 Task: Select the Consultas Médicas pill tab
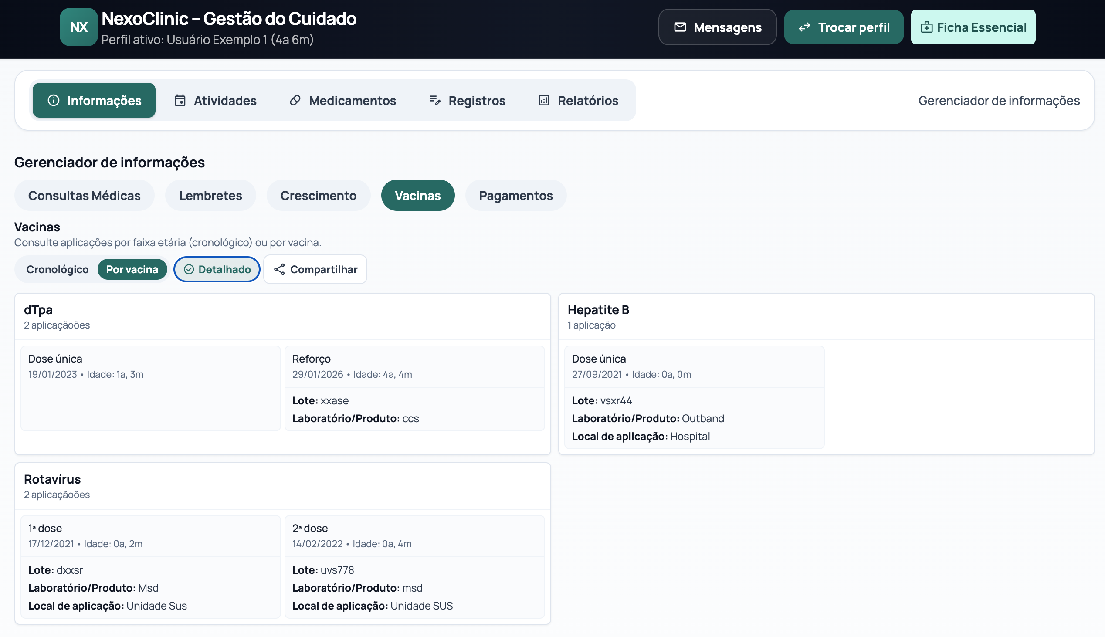point(85,196)
